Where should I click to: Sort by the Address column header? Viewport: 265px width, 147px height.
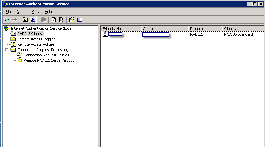tap(165, 29)
